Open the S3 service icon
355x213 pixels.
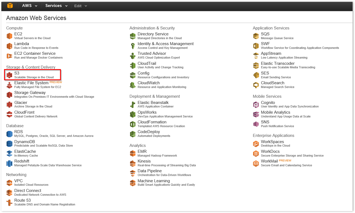click(9, 75)
